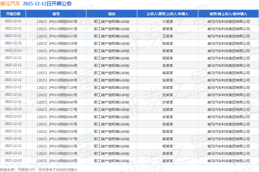
Task: Select the 公诉人/原告/上诉人/申请人 column header
Action: click(x=168, y=14)
